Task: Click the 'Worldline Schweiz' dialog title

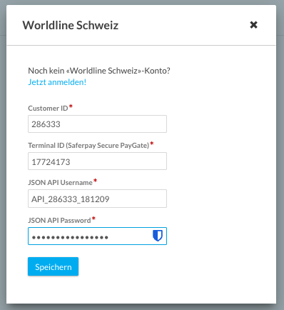Action: (71, 25)
